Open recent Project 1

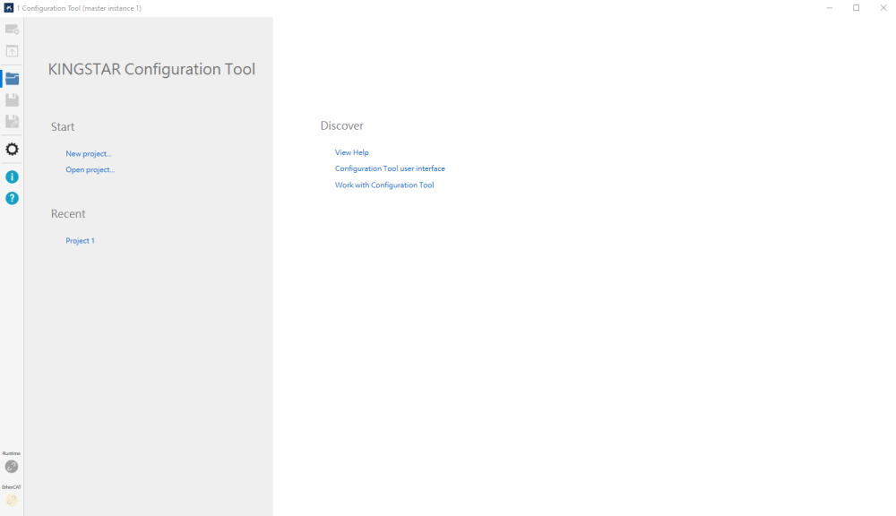(80, 241)
